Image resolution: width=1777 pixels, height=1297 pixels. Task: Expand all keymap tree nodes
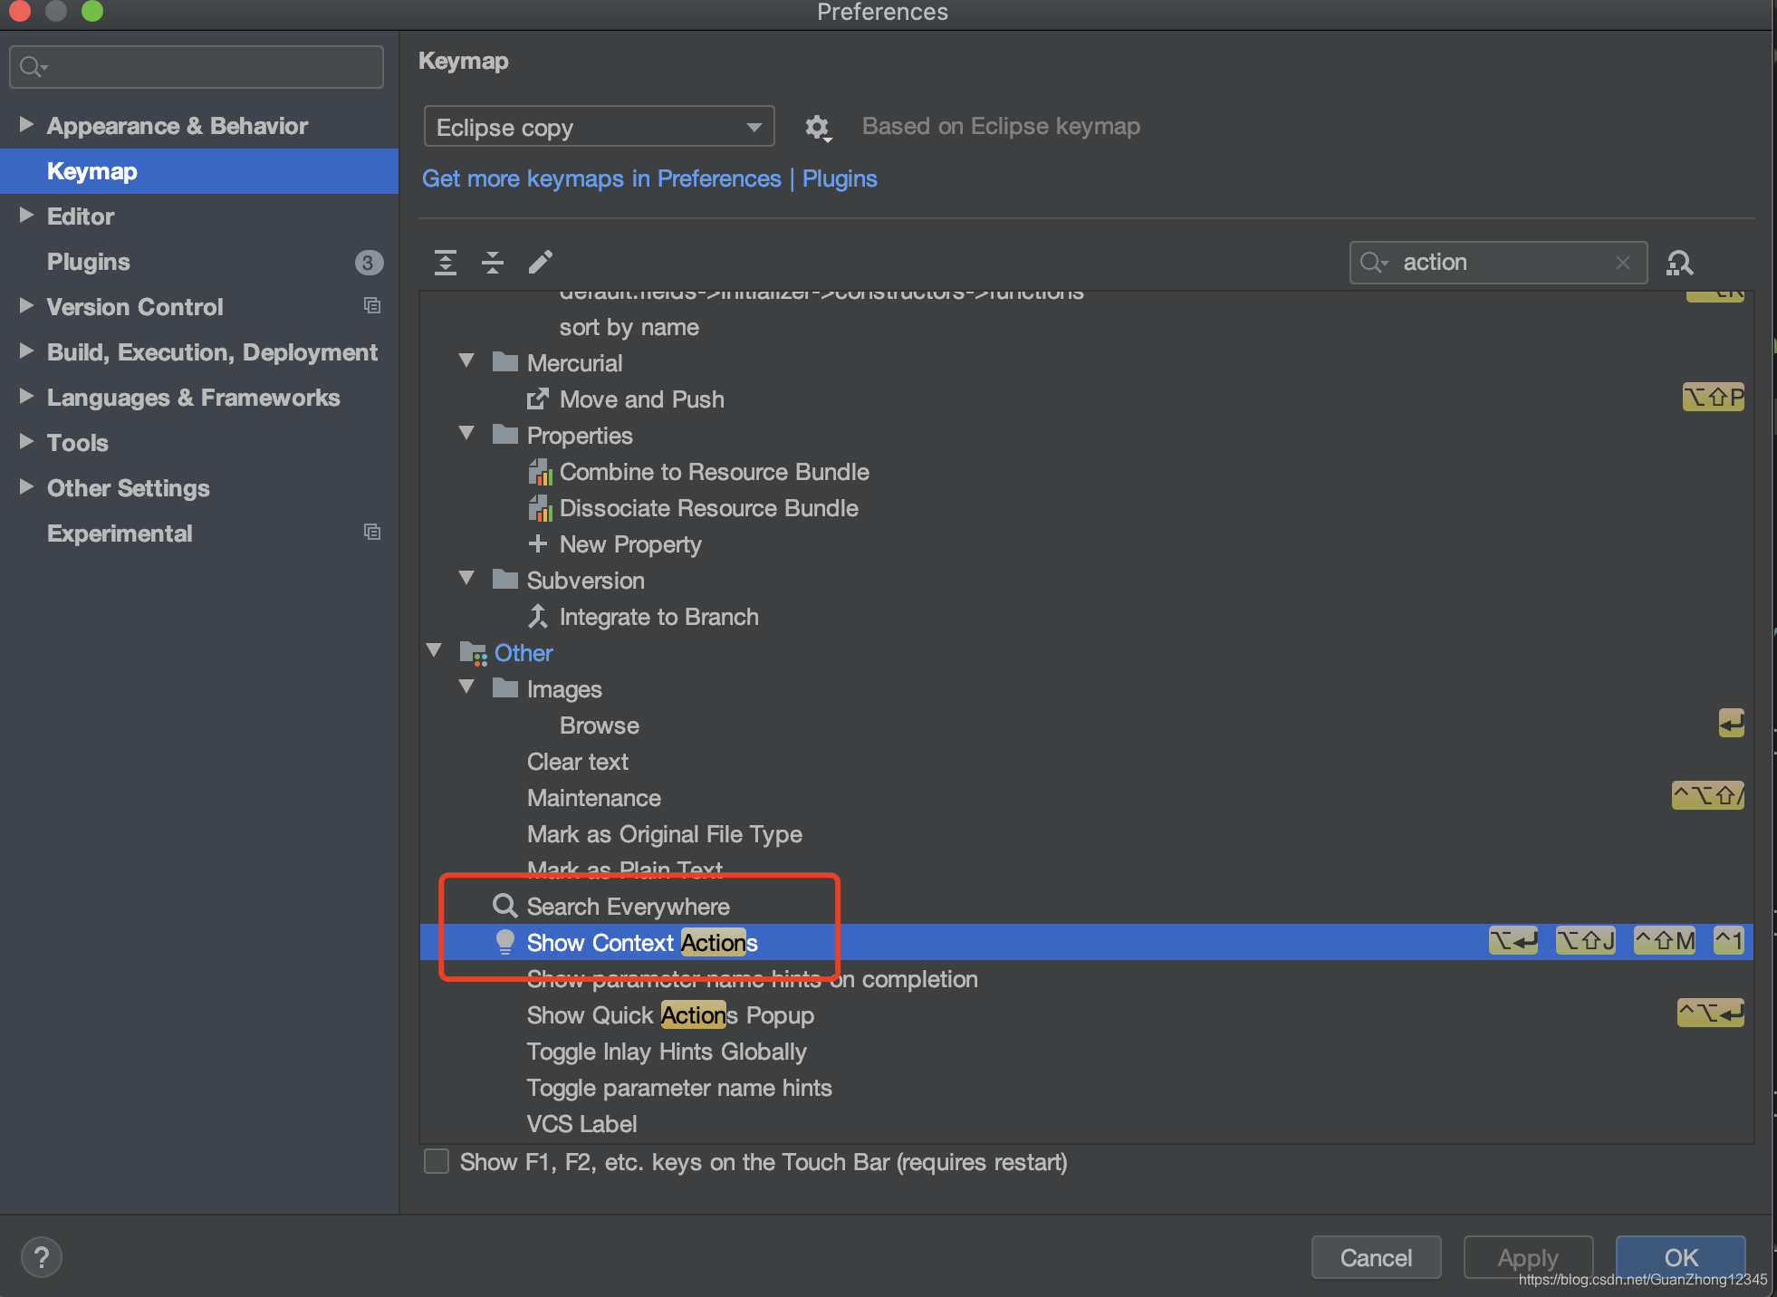pyautogui.click(x=446, y=262)
